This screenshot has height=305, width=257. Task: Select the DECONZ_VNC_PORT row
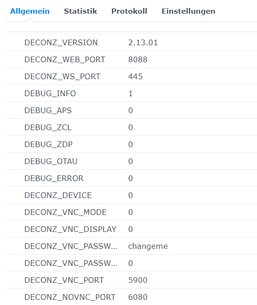(131, 280)
